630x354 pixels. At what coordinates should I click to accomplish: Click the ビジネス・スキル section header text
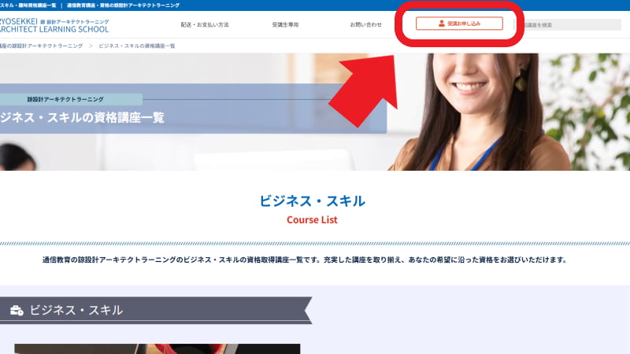(76, 310)
